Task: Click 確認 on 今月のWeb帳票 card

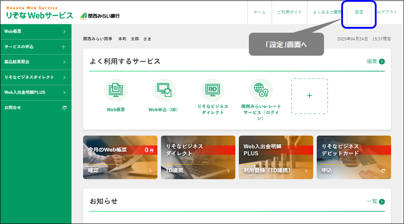Action: (93, 170)
